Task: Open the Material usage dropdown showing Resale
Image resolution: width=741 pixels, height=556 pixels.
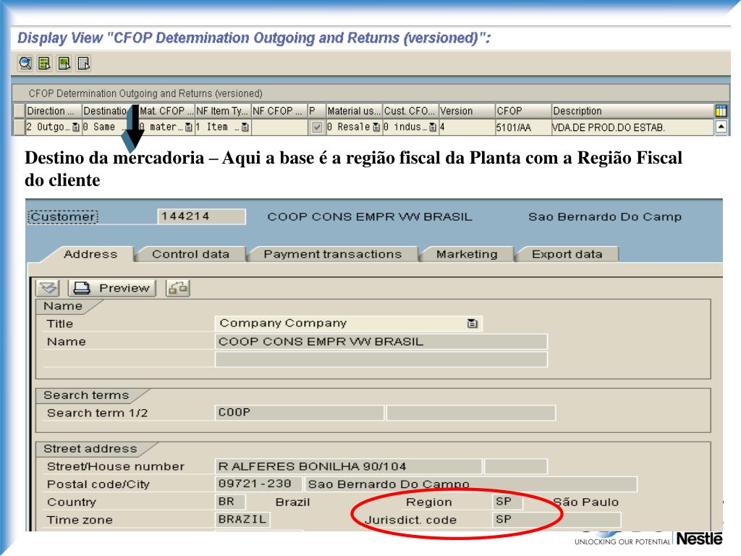Action: pyautogui.click(x=376, y=127)
